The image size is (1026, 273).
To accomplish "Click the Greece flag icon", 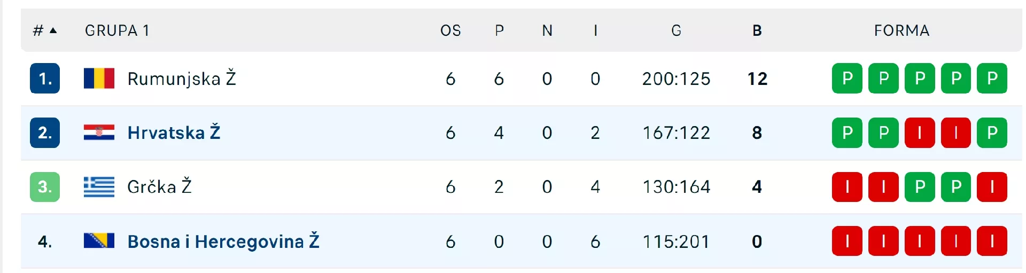I will pyautogui.click(x=99, y=187).
